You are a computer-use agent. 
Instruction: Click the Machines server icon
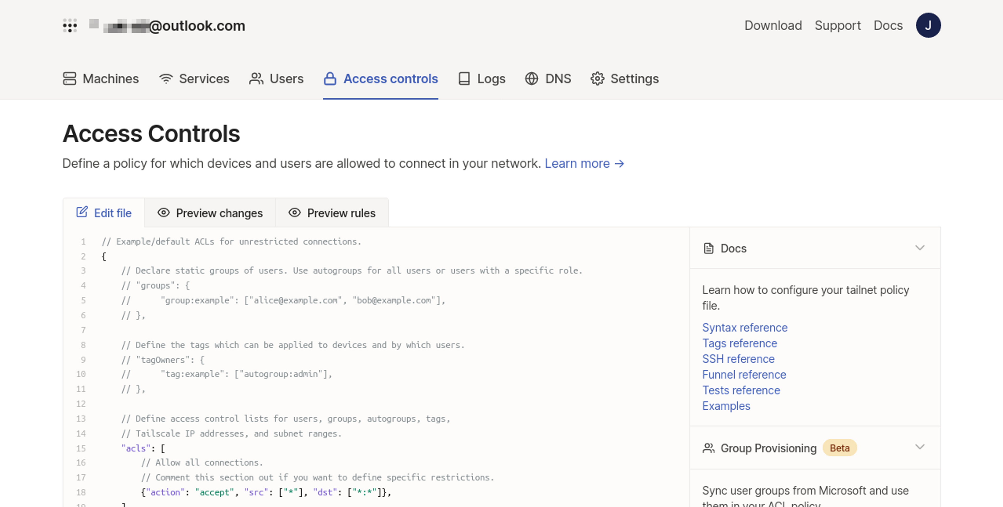69,79
